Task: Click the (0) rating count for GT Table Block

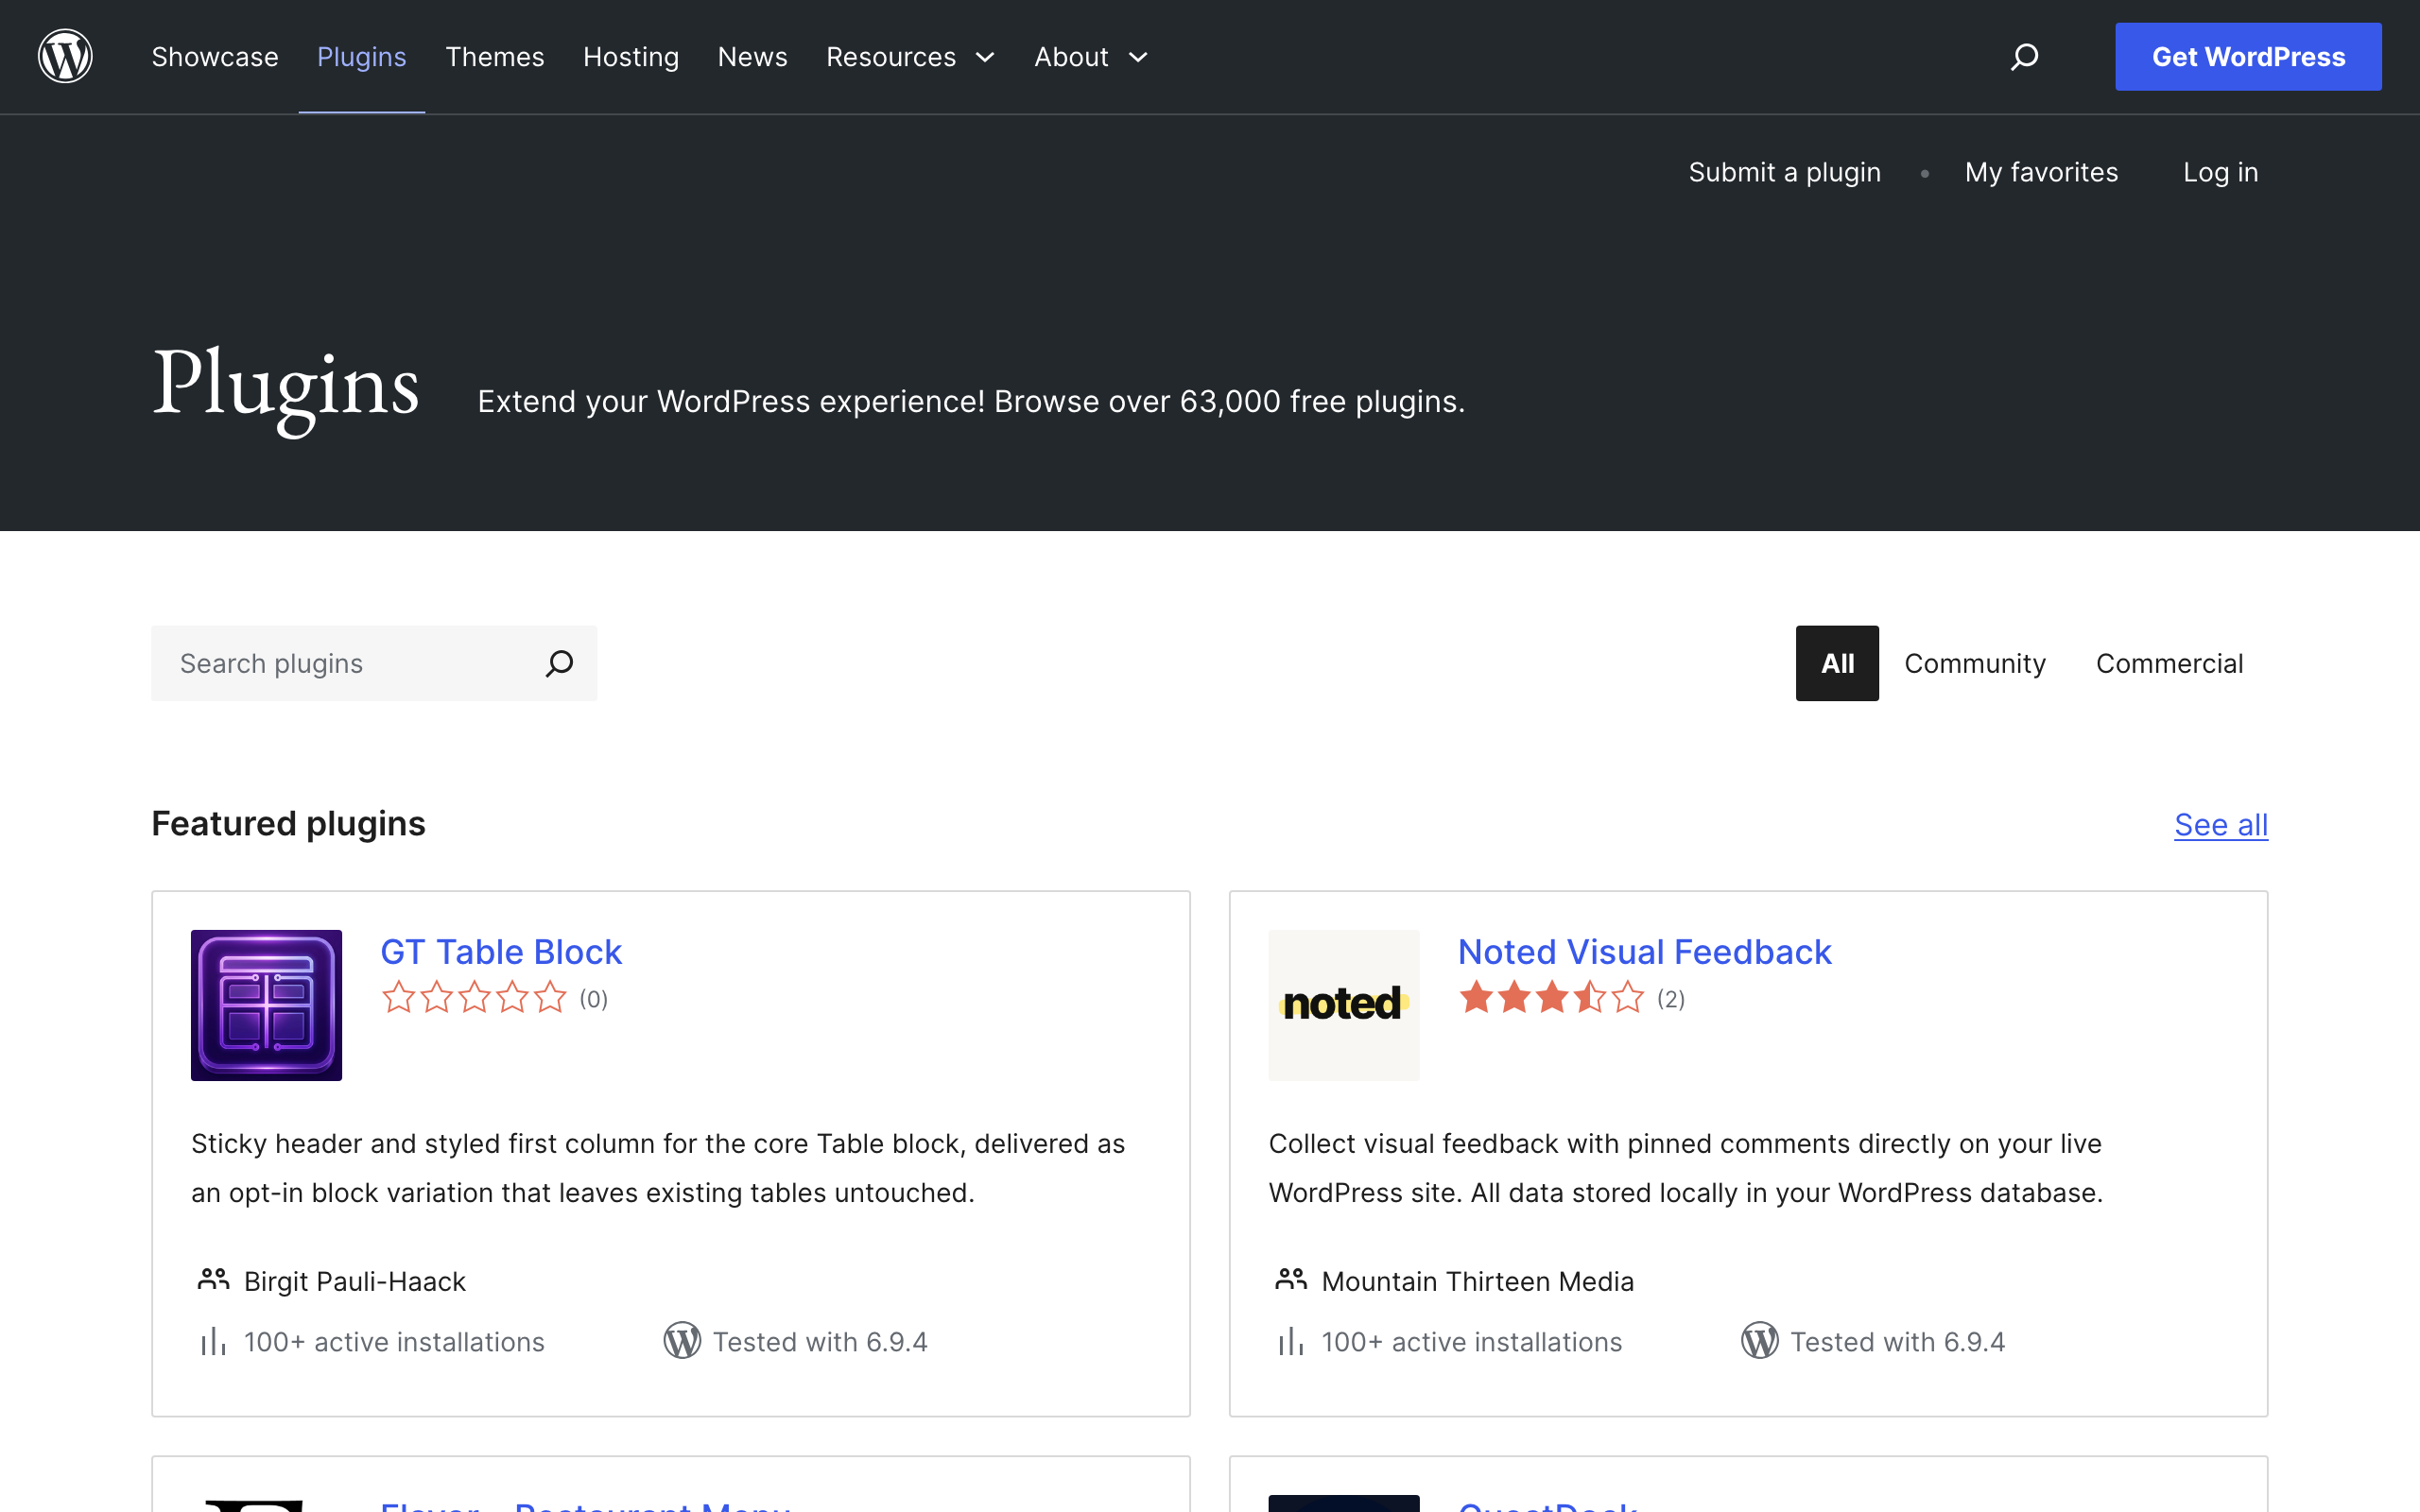Action: tap(594, 999)
